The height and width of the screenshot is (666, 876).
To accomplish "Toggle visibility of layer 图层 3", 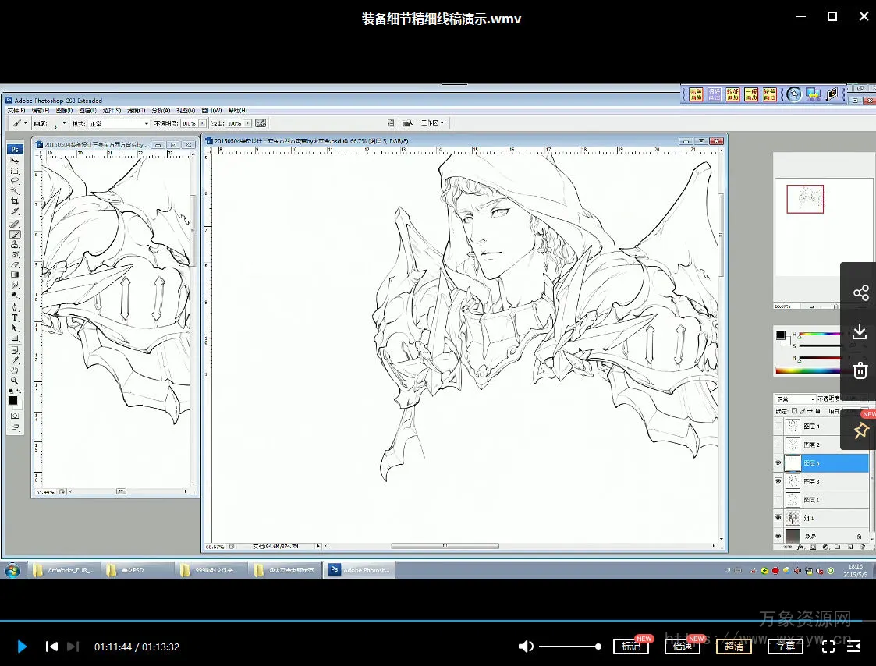I will point(778,482).
